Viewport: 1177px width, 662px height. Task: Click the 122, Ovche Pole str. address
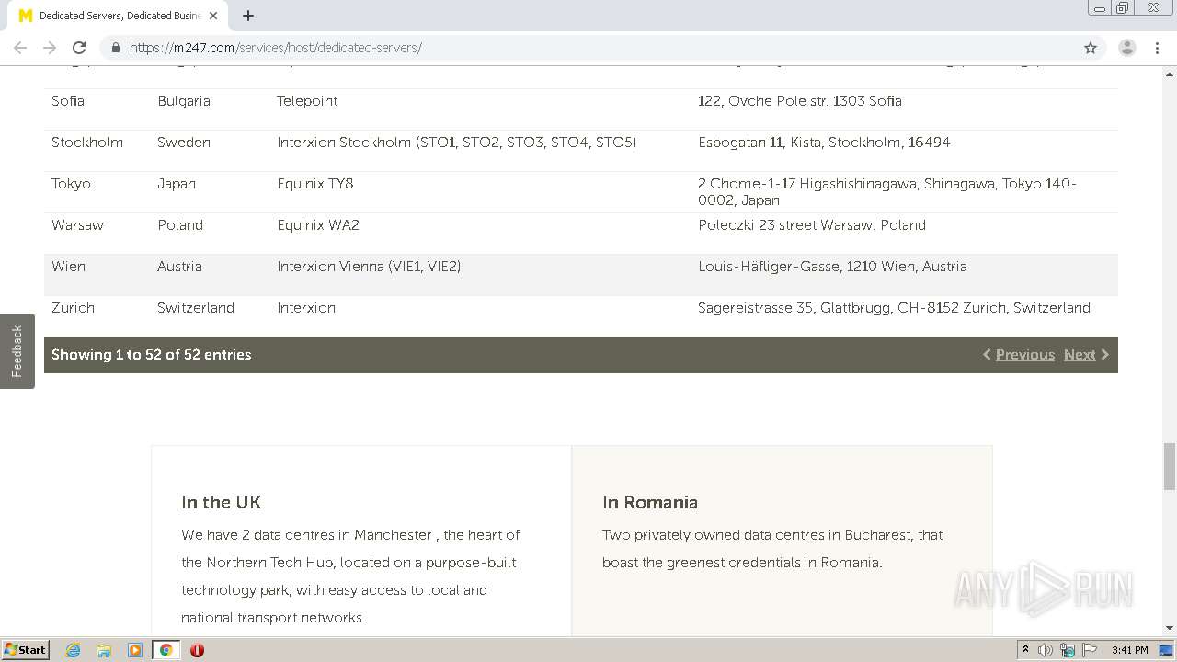[800, 101]
